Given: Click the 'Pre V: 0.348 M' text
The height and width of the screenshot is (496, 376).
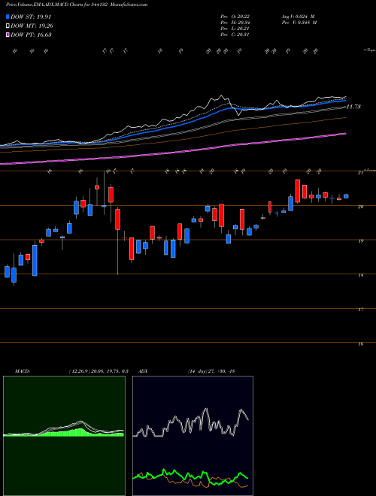Looking at the screenshot, I should 300,23.
